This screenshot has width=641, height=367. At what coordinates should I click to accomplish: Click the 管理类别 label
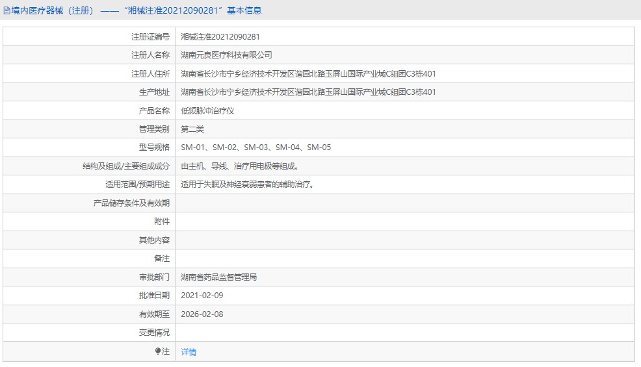(154, 129)
